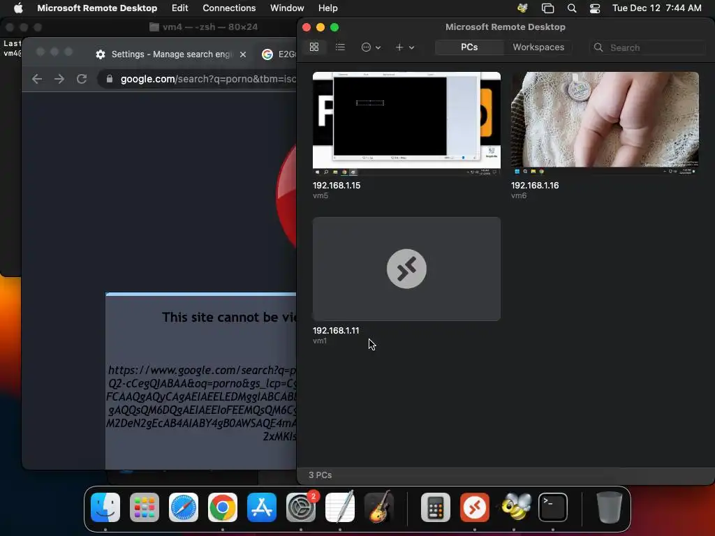Click the google.com URL in address bar
715x536 pixels.
pyautogui.click(x=208, y=79)
